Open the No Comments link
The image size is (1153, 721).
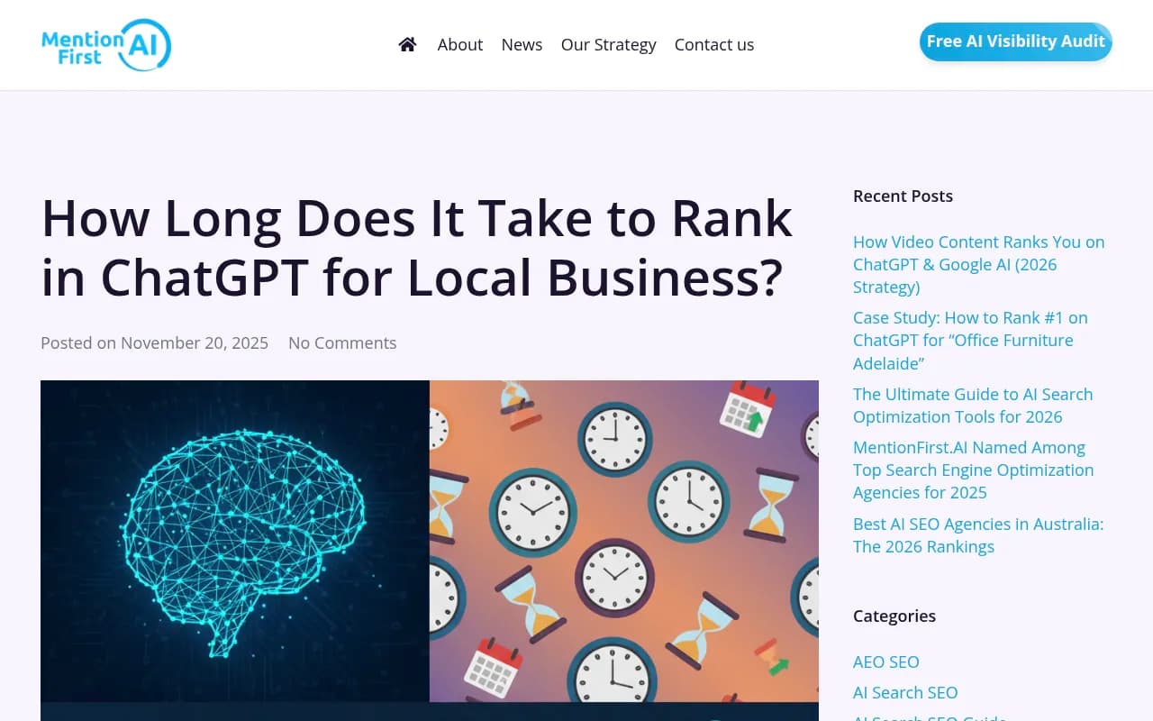(x=342, y=342)
